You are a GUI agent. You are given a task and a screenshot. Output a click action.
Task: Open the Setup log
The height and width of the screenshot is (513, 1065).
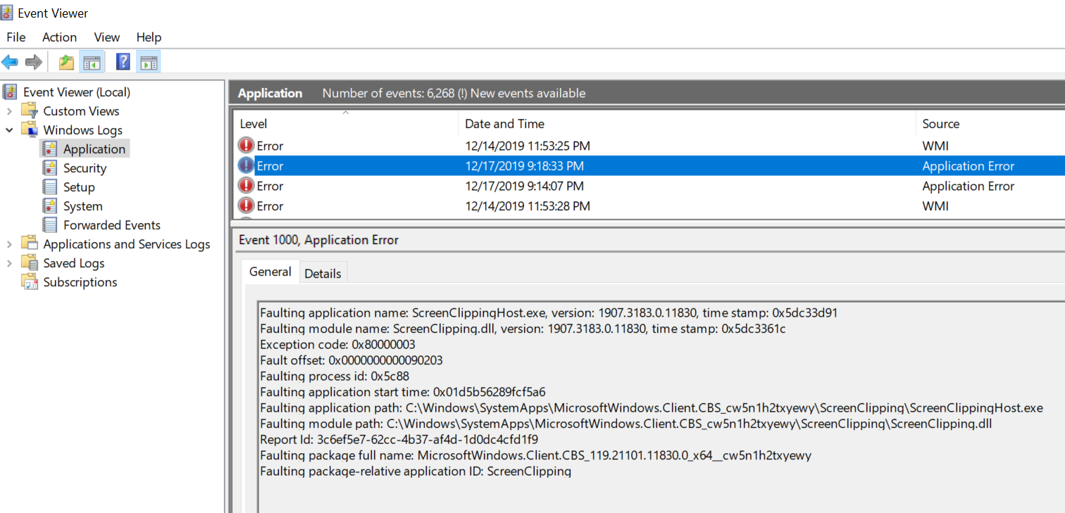[79, 186]
